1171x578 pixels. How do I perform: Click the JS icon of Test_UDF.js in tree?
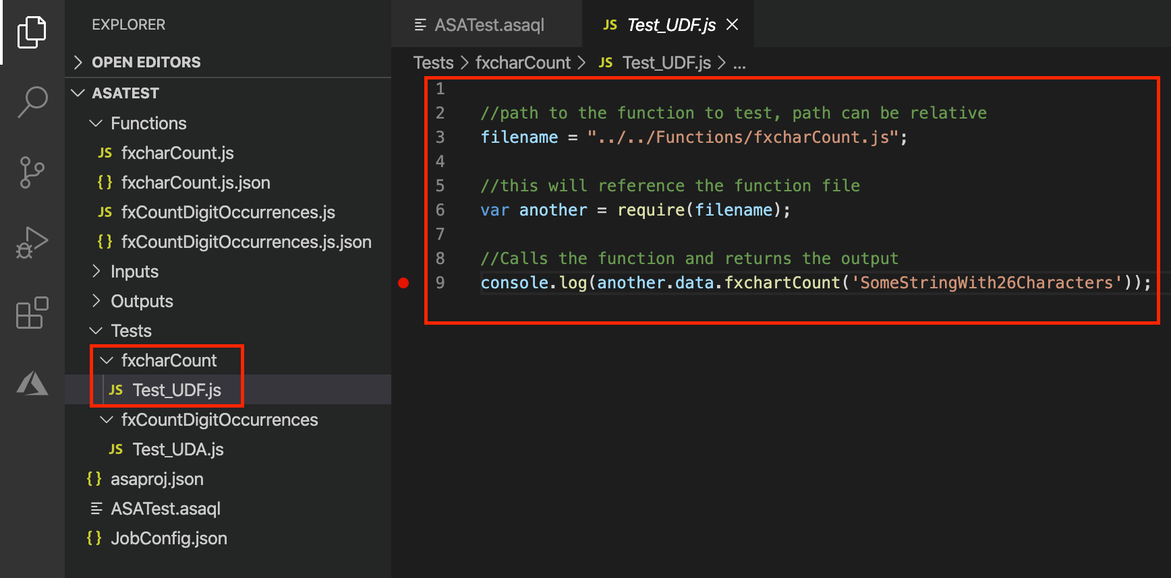pyautogui.click(x=116, y=390)
